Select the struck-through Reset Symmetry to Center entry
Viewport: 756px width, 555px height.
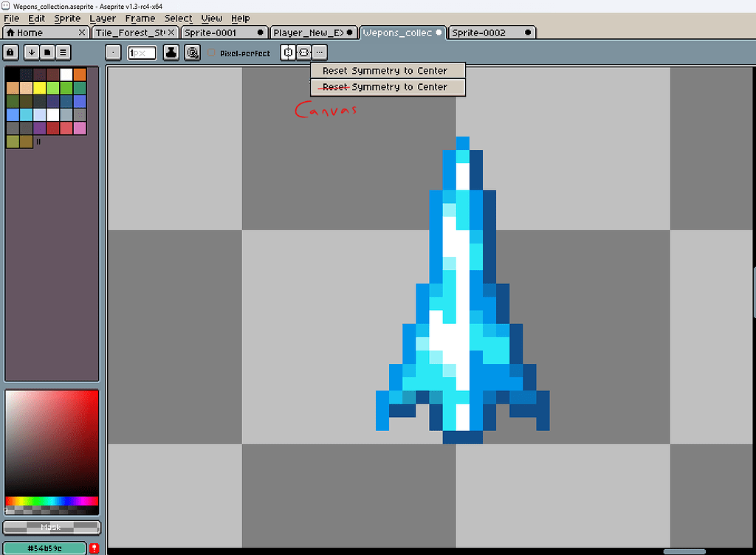click(388, 86)
